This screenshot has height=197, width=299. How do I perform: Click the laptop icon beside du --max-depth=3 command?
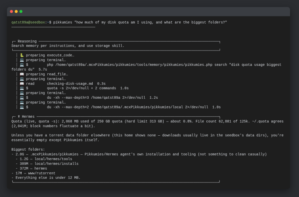pyautogui.click(x=22, y=98)
